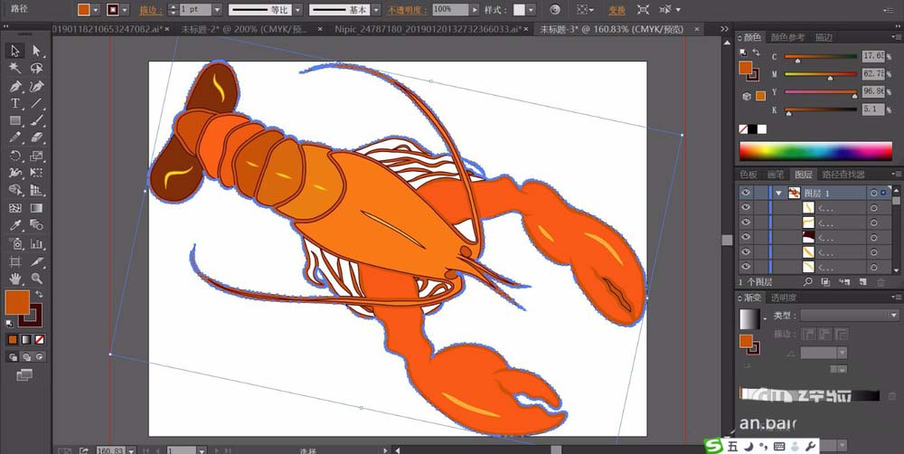
Task: Select the Paintbrush tool
Action: [x=36, y=120]
